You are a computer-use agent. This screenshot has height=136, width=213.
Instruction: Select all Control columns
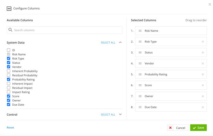pyautogui.click(x=108, y=114)
